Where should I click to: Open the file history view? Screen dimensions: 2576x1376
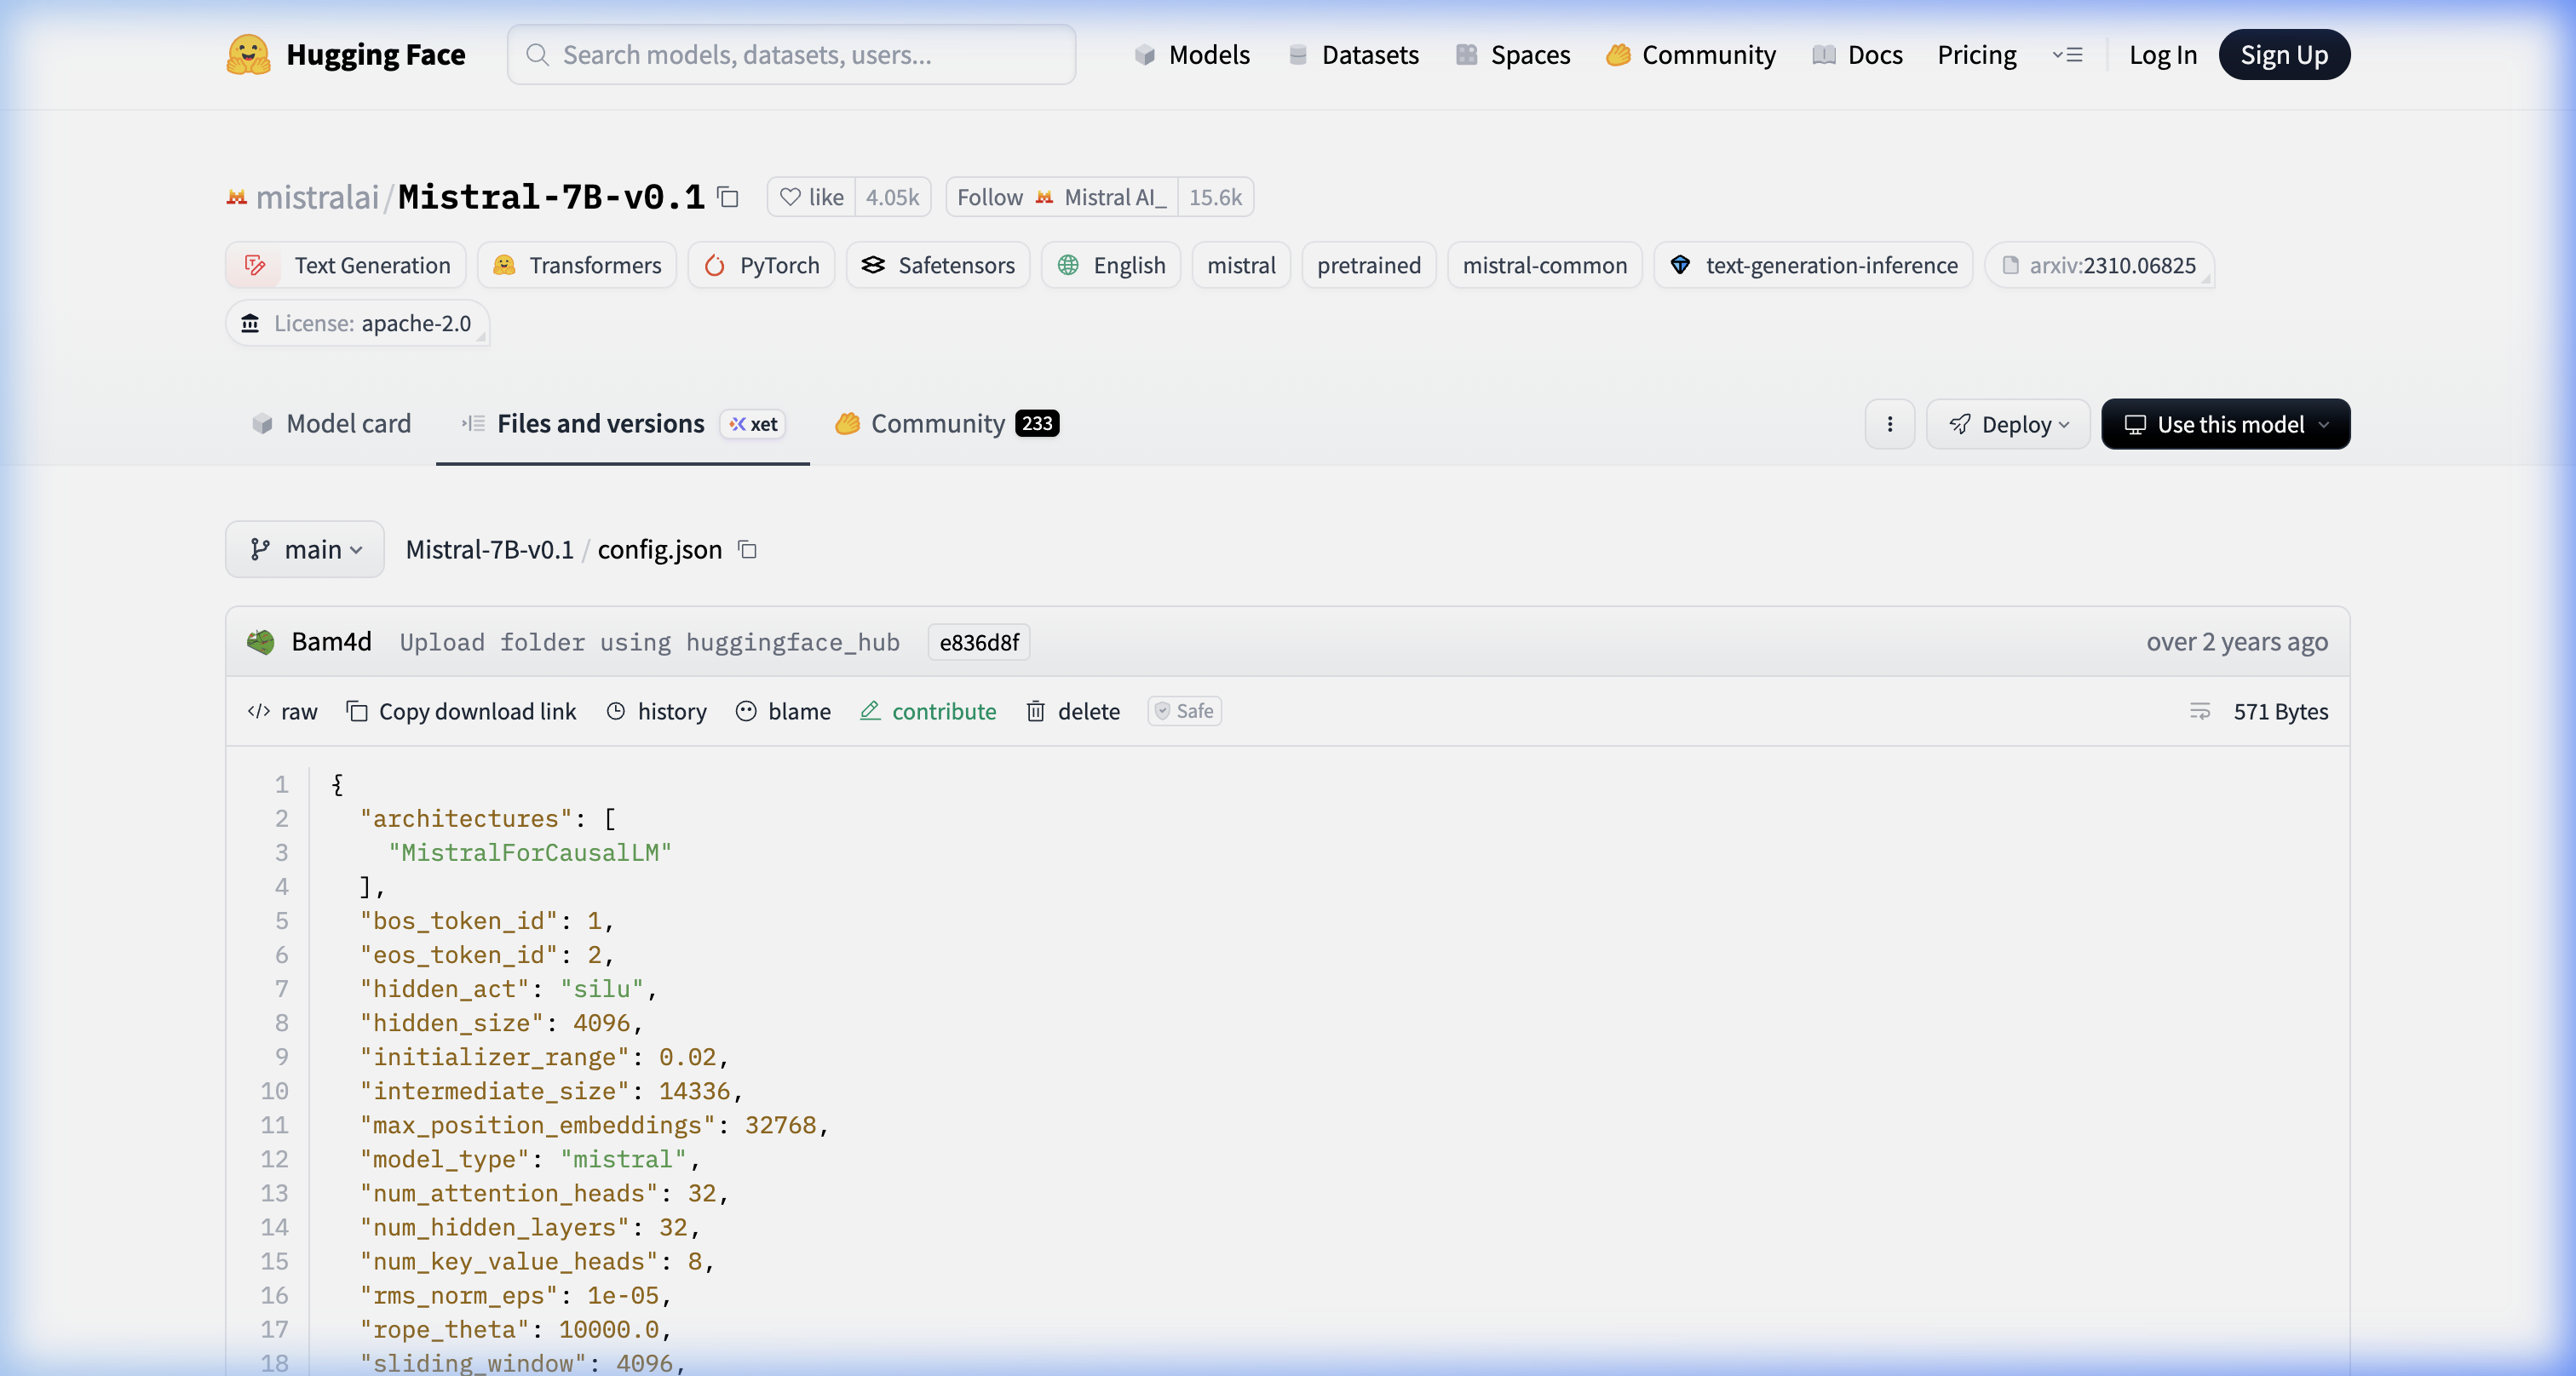(x=657, y=712)
